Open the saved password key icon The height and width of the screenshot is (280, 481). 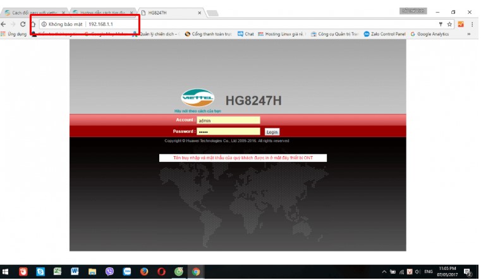[441, 24]
